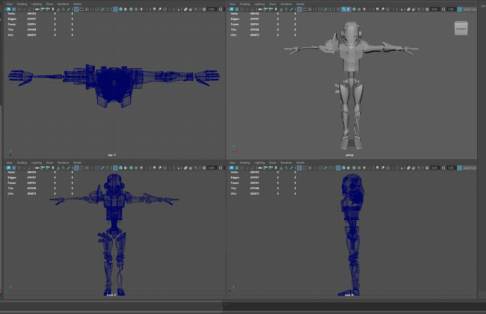Toggle grid display in persp panel toolbar
The image size is (486, 314).
click(299, 9)
